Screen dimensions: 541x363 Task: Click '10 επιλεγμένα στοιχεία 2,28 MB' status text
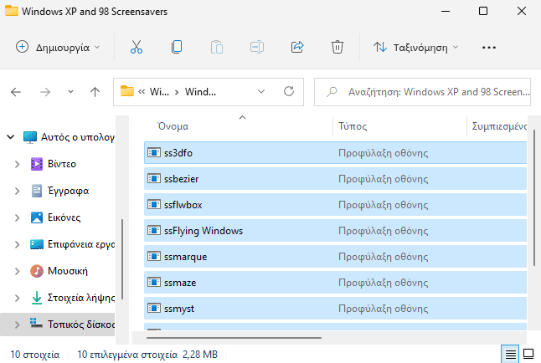click(147, 355)
